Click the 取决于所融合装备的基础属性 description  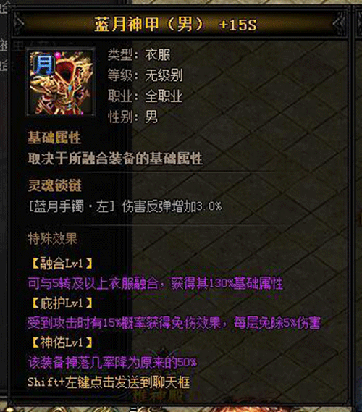pos(115,159)
